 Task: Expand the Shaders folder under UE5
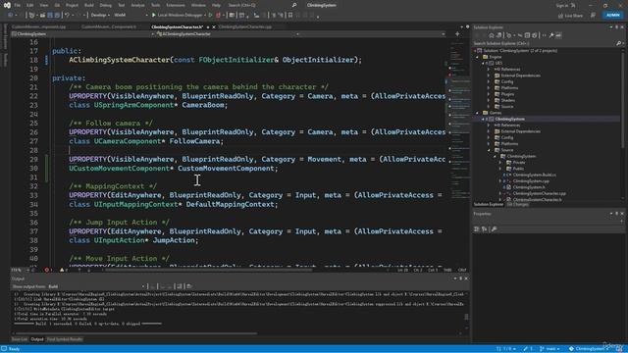pos(489,100)
